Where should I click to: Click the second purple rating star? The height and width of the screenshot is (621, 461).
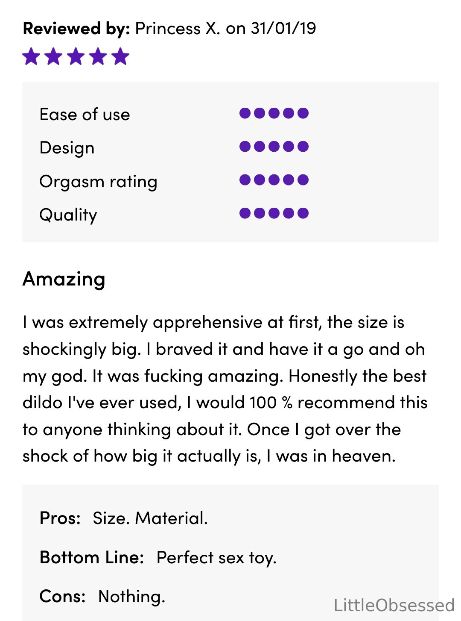click(53, 56)
